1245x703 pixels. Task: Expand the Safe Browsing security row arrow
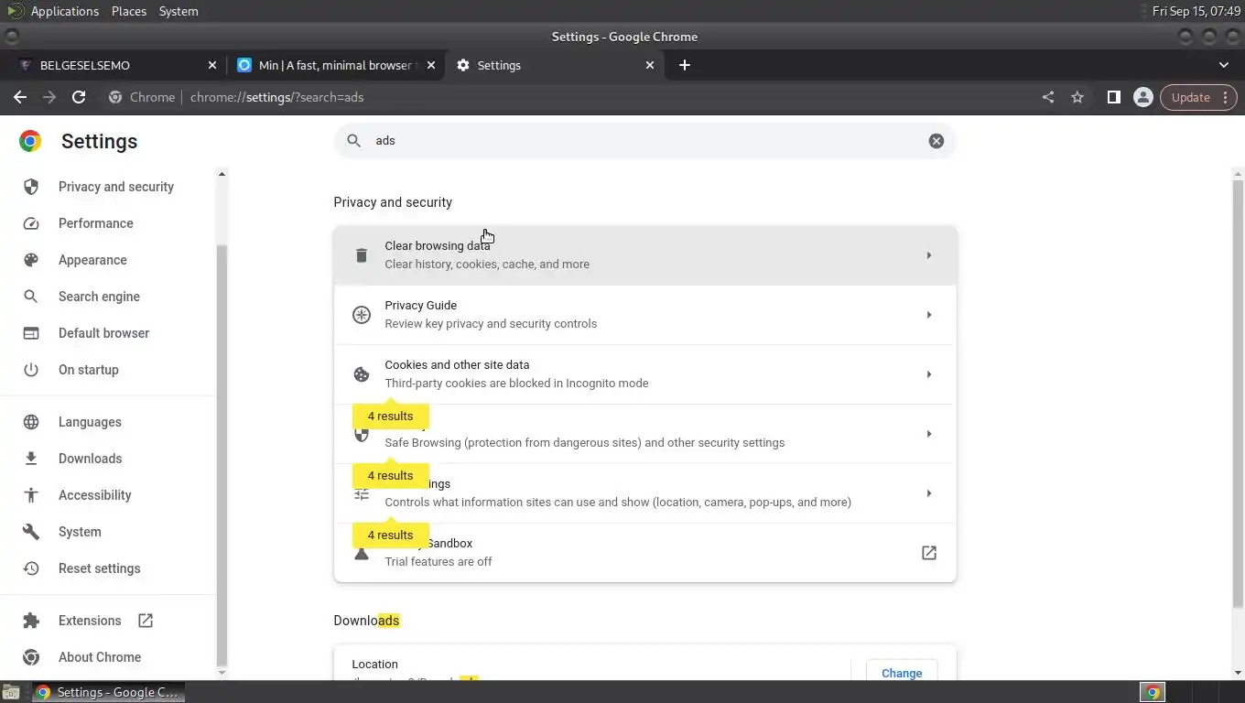928,434
